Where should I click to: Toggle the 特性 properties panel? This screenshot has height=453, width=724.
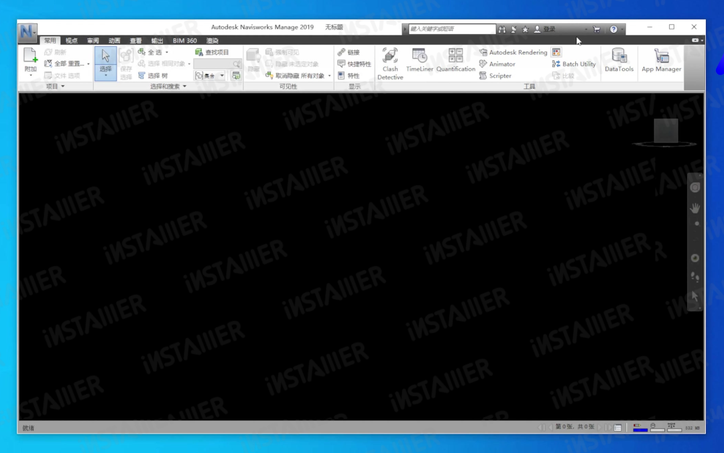349,76
